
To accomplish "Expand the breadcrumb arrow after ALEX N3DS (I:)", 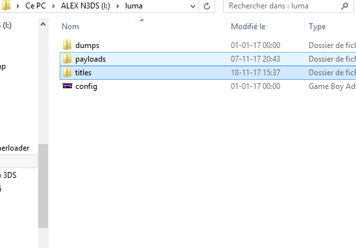I will [x=118, y=6].
